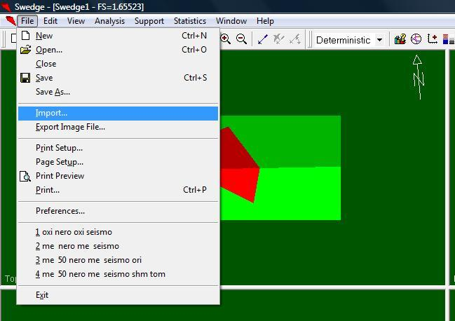Choose Print Preview menu item

click(118, 176)
